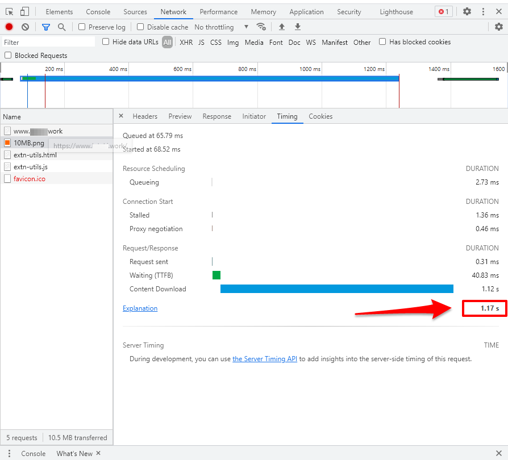Open Console in the bottom drawer

point(34,453)
